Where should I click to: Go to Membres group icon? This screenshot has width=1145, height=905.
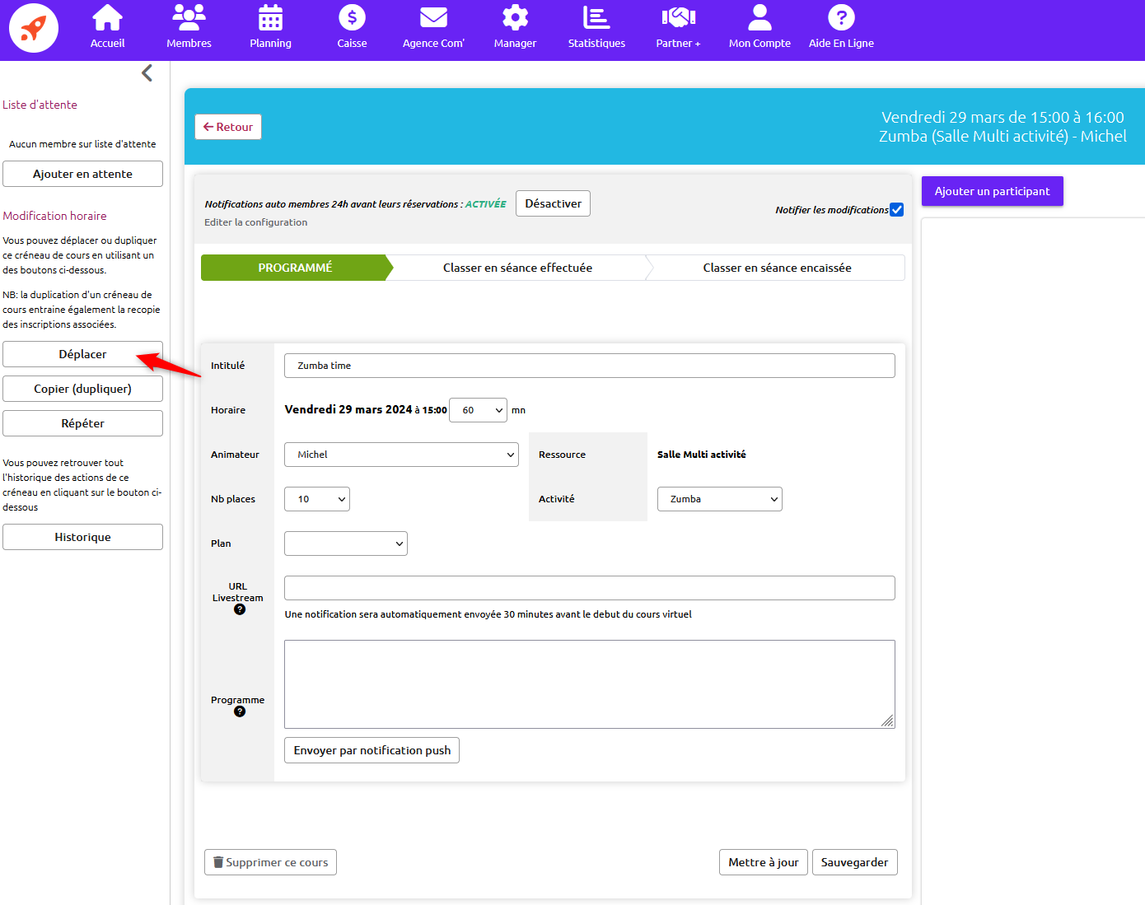189,18
